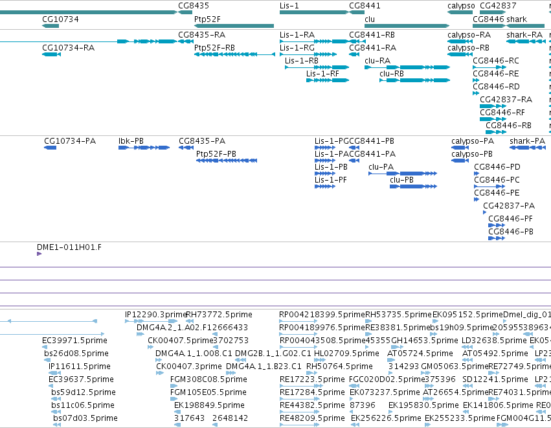
Task: Click the CG8446 gene label
Action: pos(488,19)
